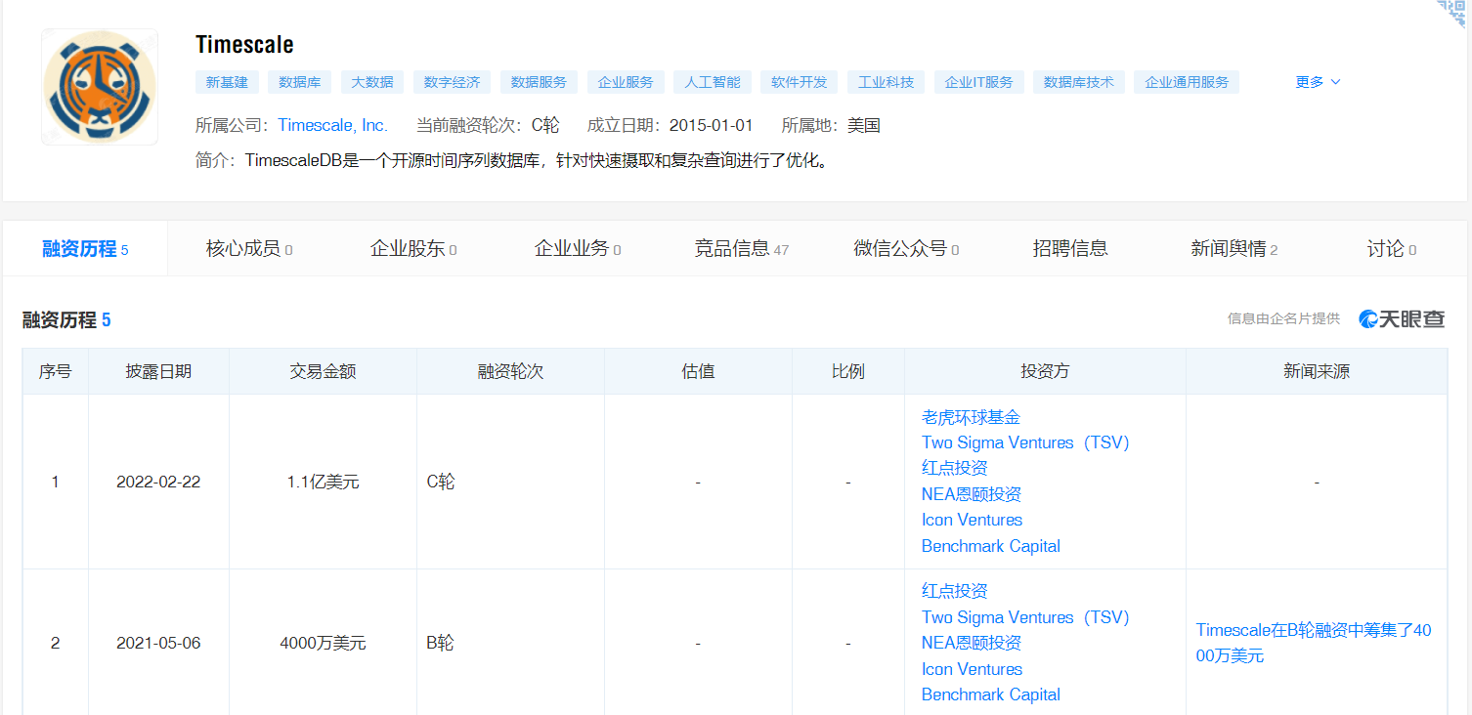
Task: Open Benchmark Capital in the B轮 row
Action: pos(991,694)
